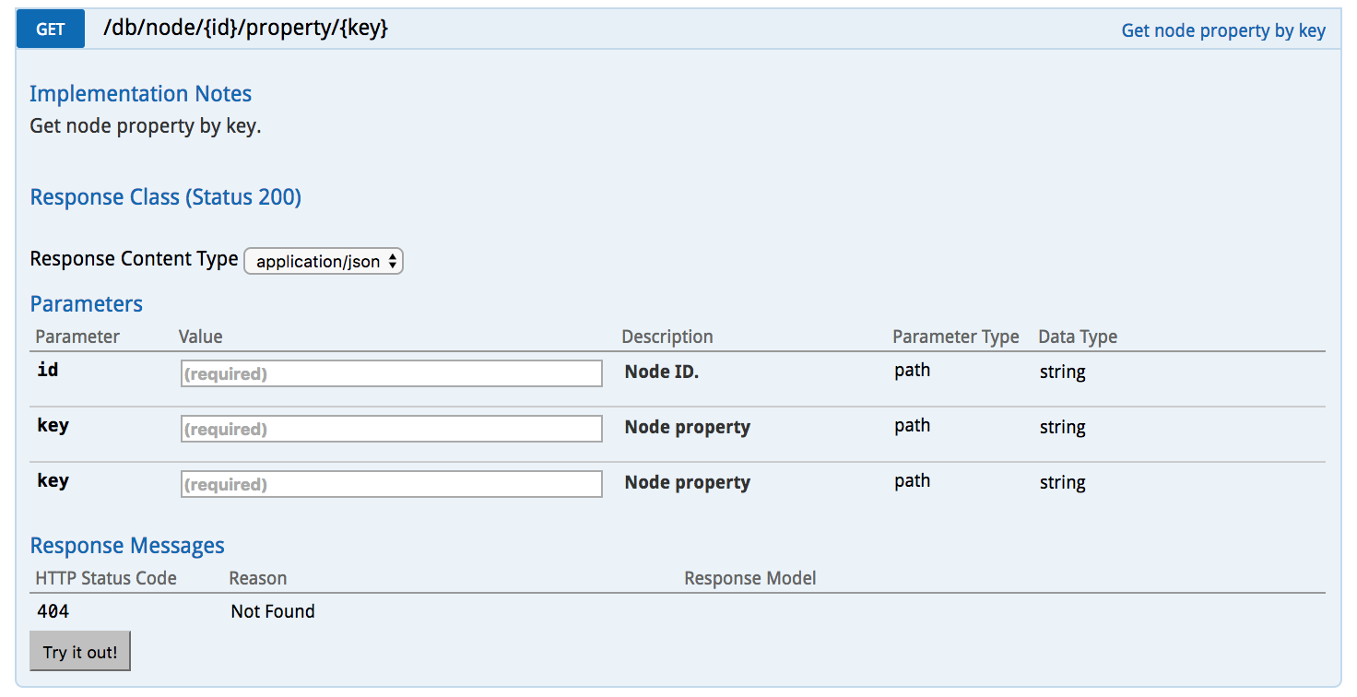Click the 'Not Found' reason text

point(273,611)
